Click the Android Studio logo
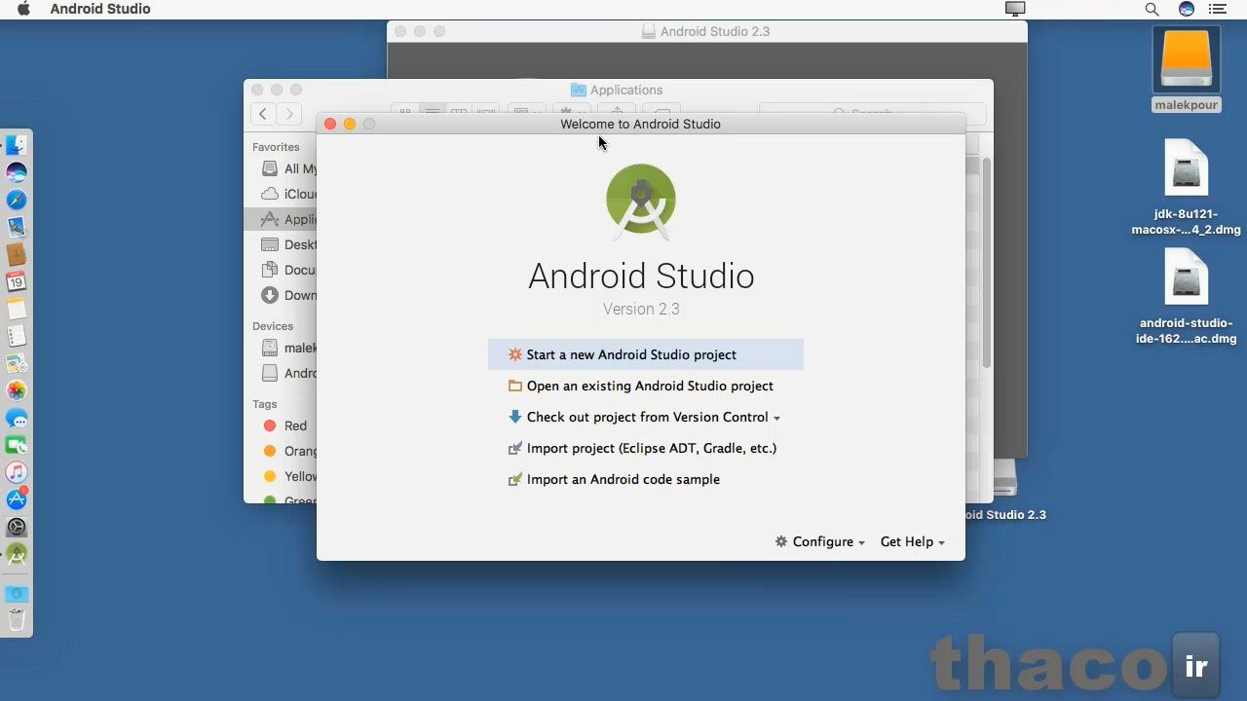 [641, 201]
